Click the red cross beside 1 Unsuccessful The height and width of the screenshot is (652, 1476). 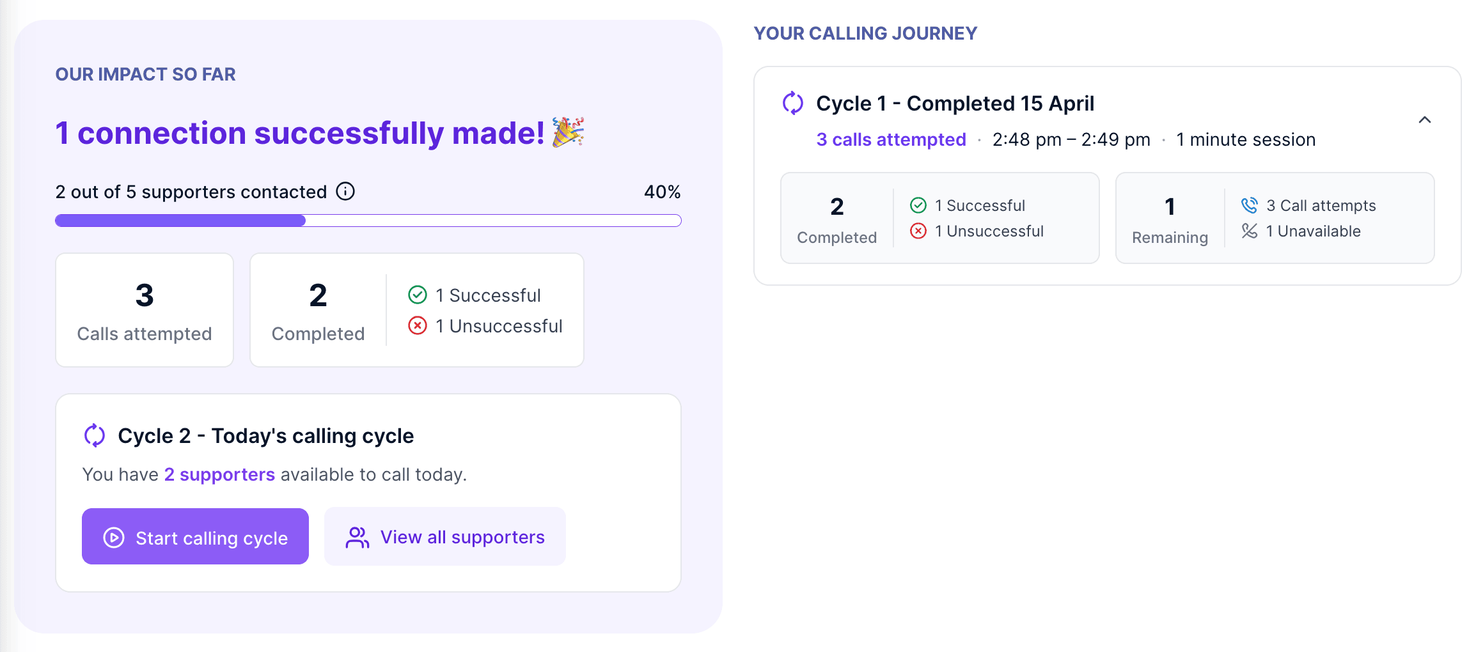point(418,325)
